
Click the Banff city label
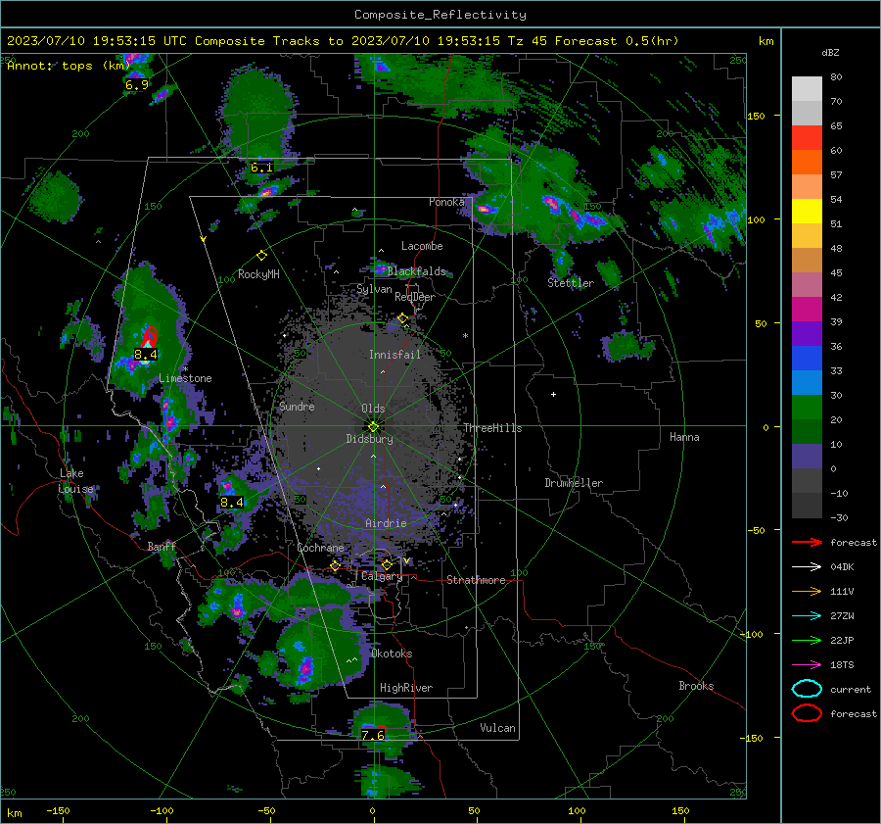(x=162, y=546)
